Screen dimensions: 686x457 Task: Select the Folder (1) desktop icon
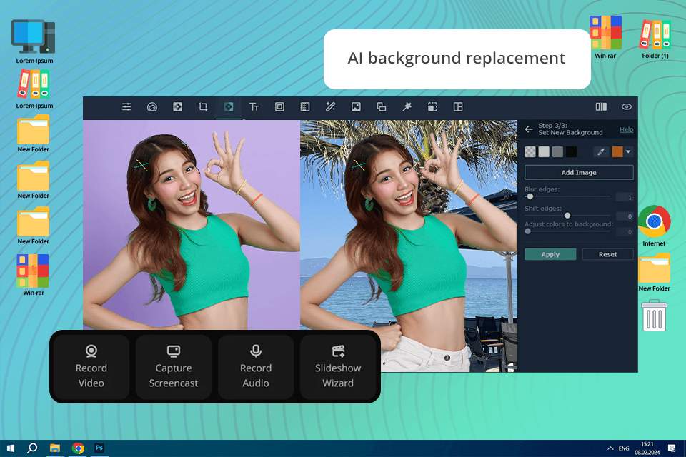655,39
